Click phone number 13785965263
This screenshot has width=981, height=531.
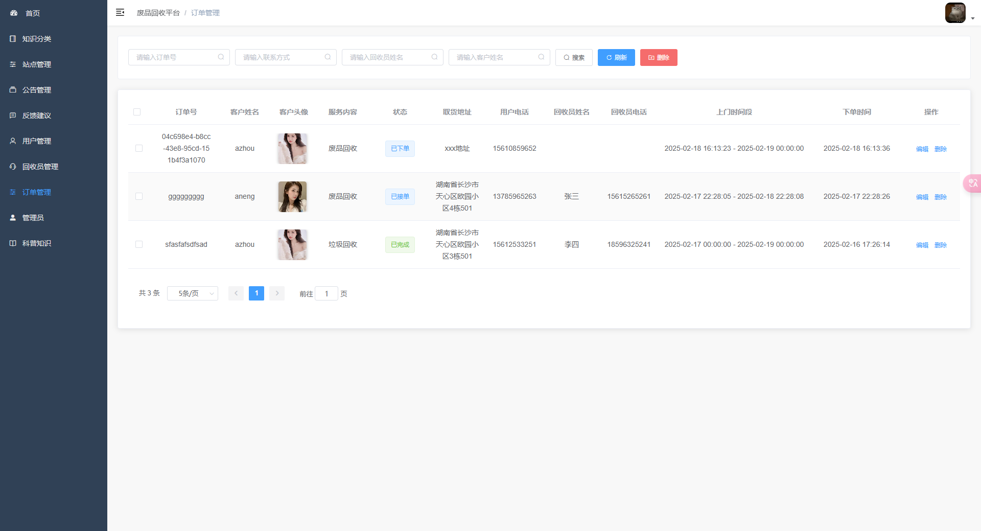pyautogui.click(x=515, y=196)
